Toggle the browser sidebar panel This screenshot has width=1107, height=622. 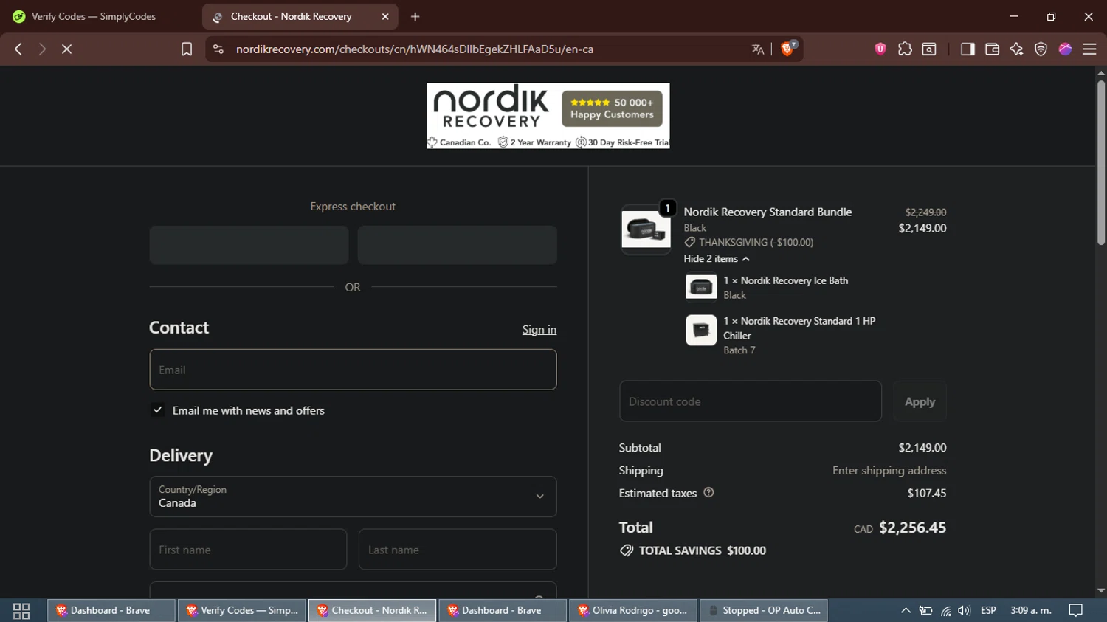pyautogui.click(x=967, y=49)
